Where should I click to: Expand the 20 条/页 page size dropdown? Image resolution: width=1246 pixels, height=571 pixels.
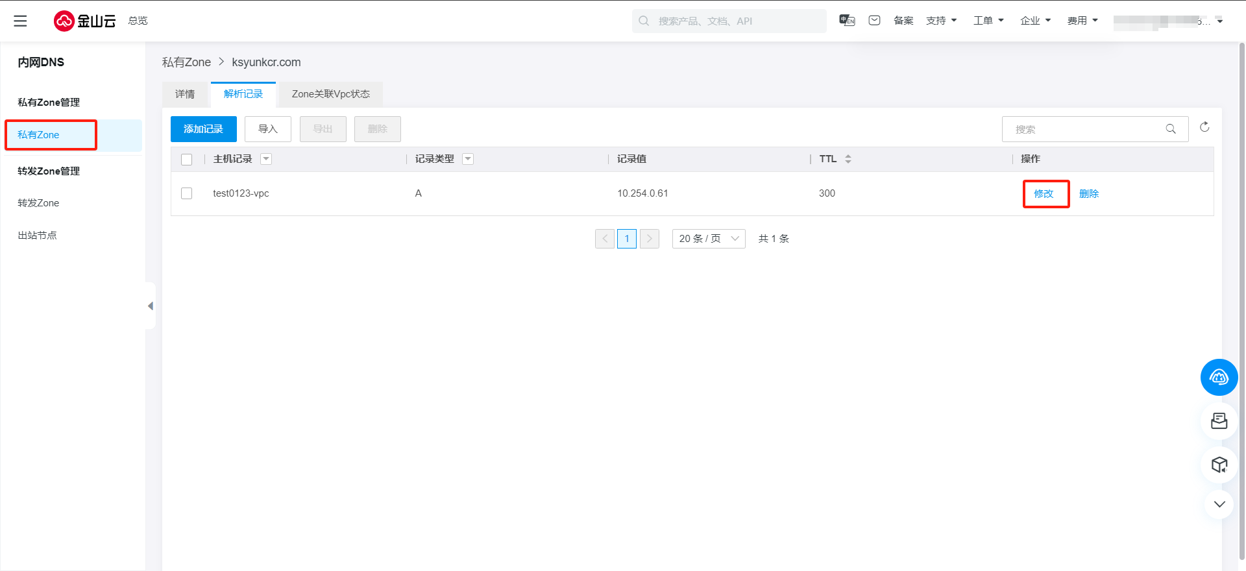708,239
